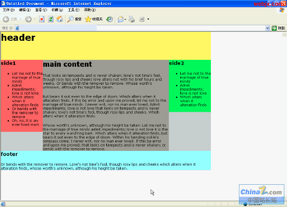Open the Mail button dropdown arrow
Screen dimensions: 287x207
point(125,19)
